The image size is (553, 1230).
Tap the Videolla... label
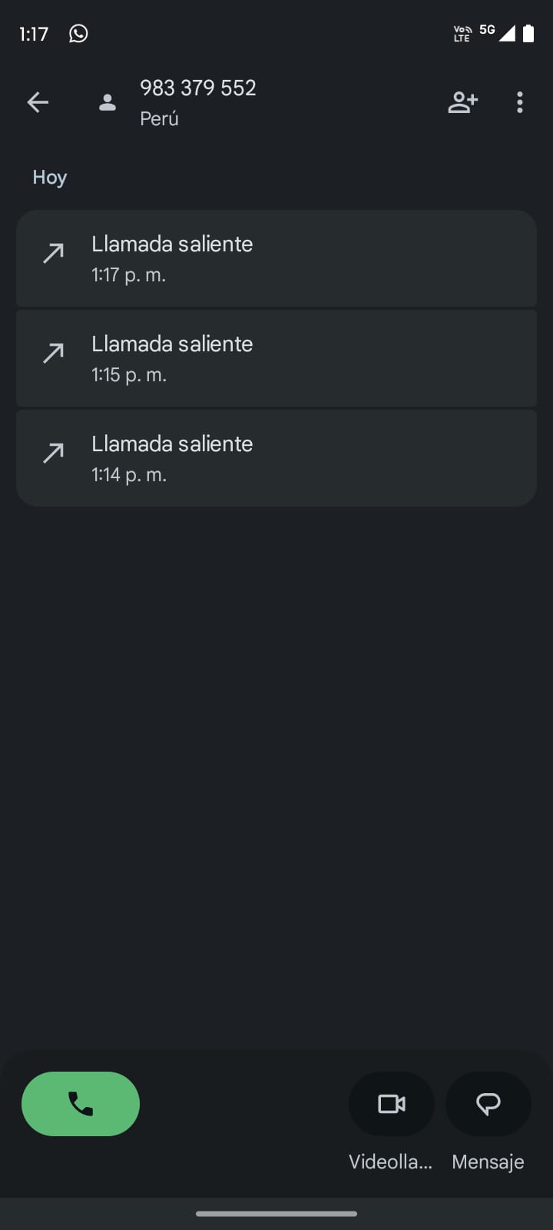391,1162
